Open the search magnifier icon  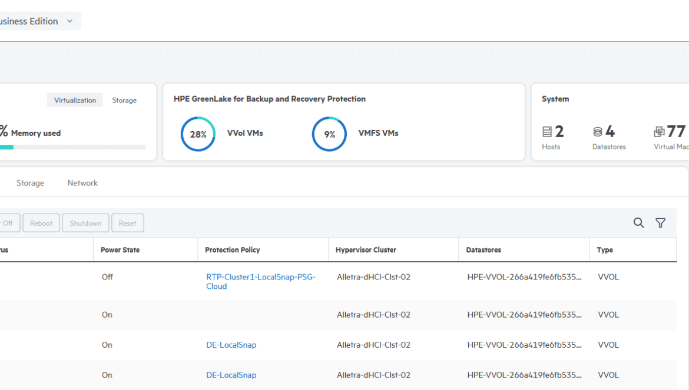[x=638, y=223]
